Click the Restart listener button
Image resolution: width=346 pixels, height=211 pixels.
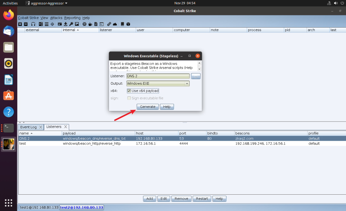pos(202,198)
